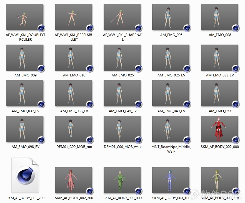This screenshot has height=203, width=245.
Task: Click the AM_EMO_005 file name label
Action: [171, 35]
